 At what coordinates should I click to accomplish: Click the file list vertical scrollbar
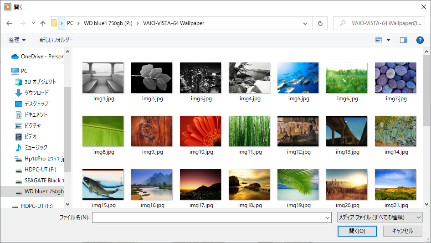[426, 91]
